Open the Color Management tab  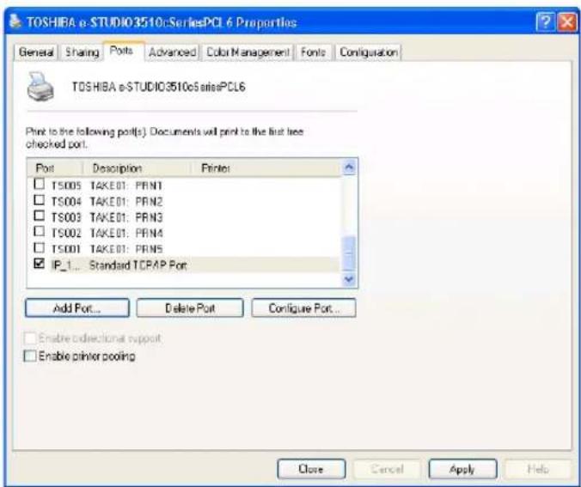tap(248, 52)
